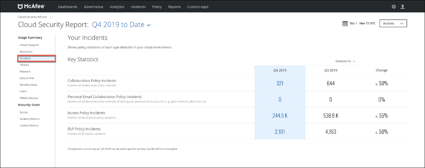Select Control Metrics in the sidebar
Screen dimensions: 425x168
[29, 125]
